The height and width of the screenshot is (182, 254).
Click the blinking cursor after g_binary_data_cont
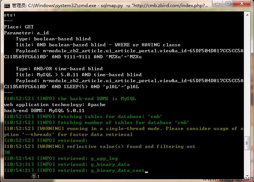click(146, 172)
